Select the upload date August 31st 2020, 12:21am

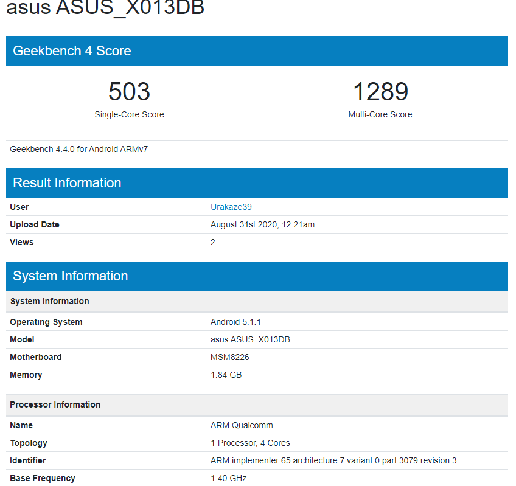coord(263,224)
